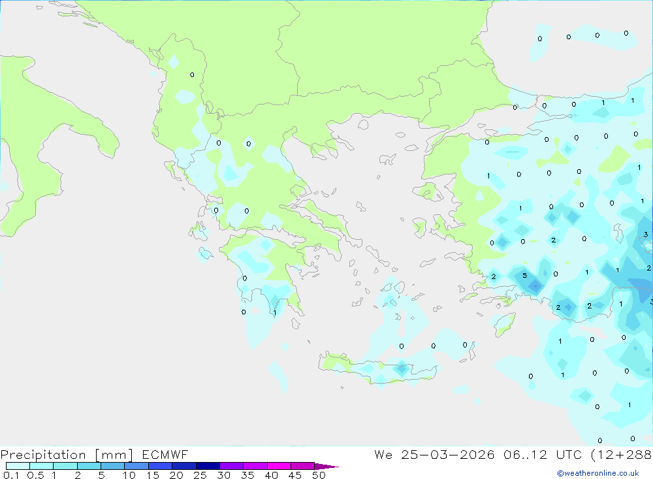Choose the 20 to 25 mm legend swatch
This screenshot has height=479, width=653.
click(x=184, y=466)
